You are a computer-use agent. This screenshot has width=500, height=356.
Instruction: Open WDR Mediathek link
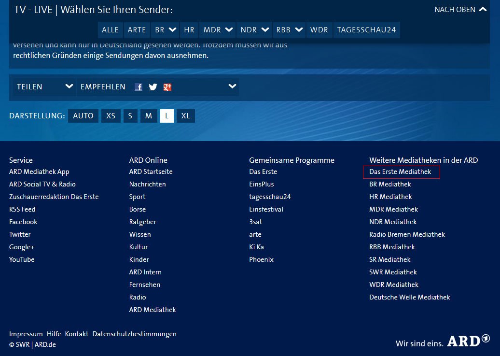(x=394, y=285)
